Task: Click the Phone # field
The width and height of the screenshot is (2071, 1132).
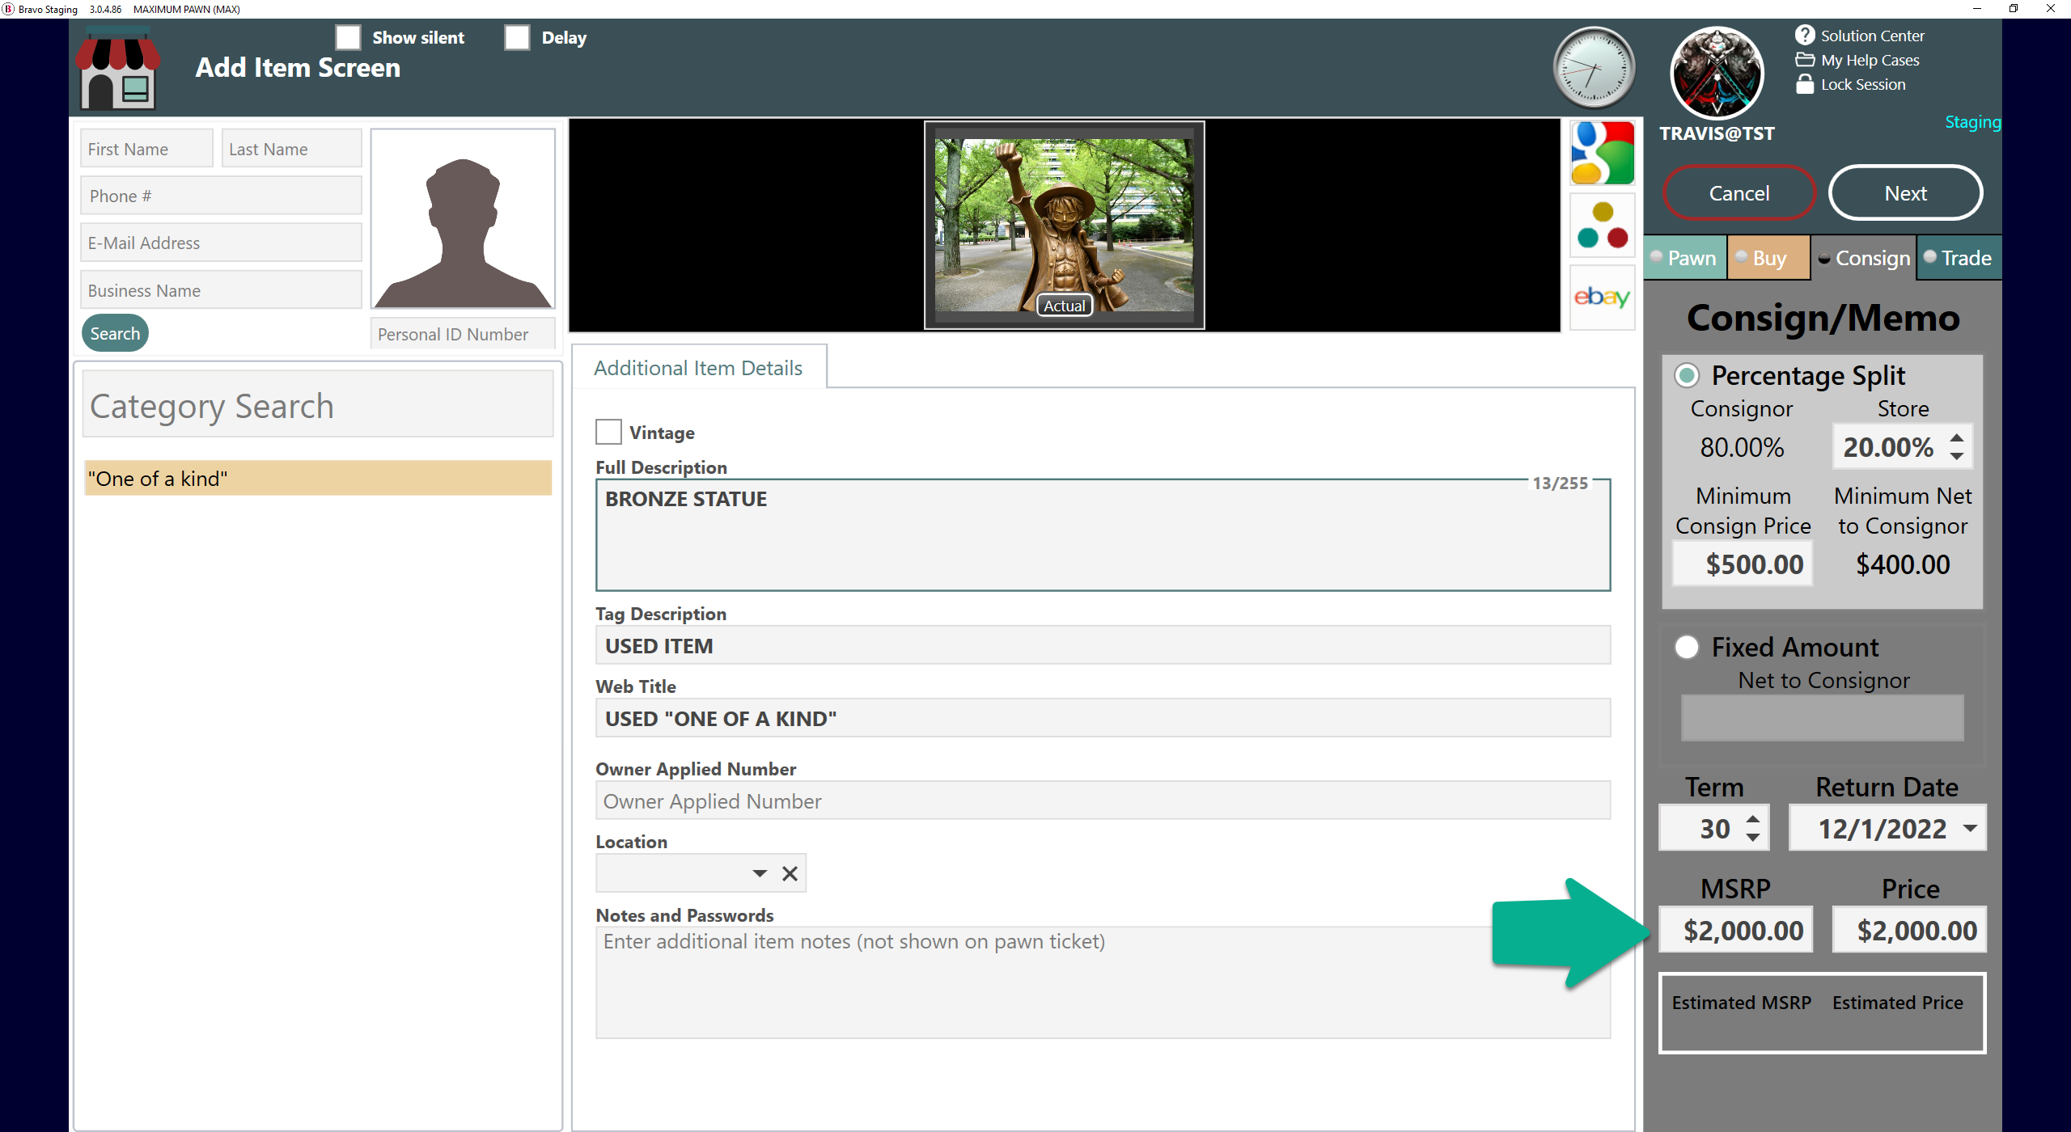Action: point(221,196)
